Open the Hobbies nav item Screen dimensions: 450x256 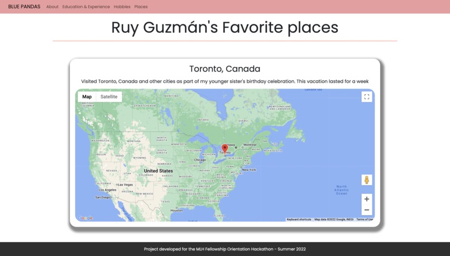[122, 7]
